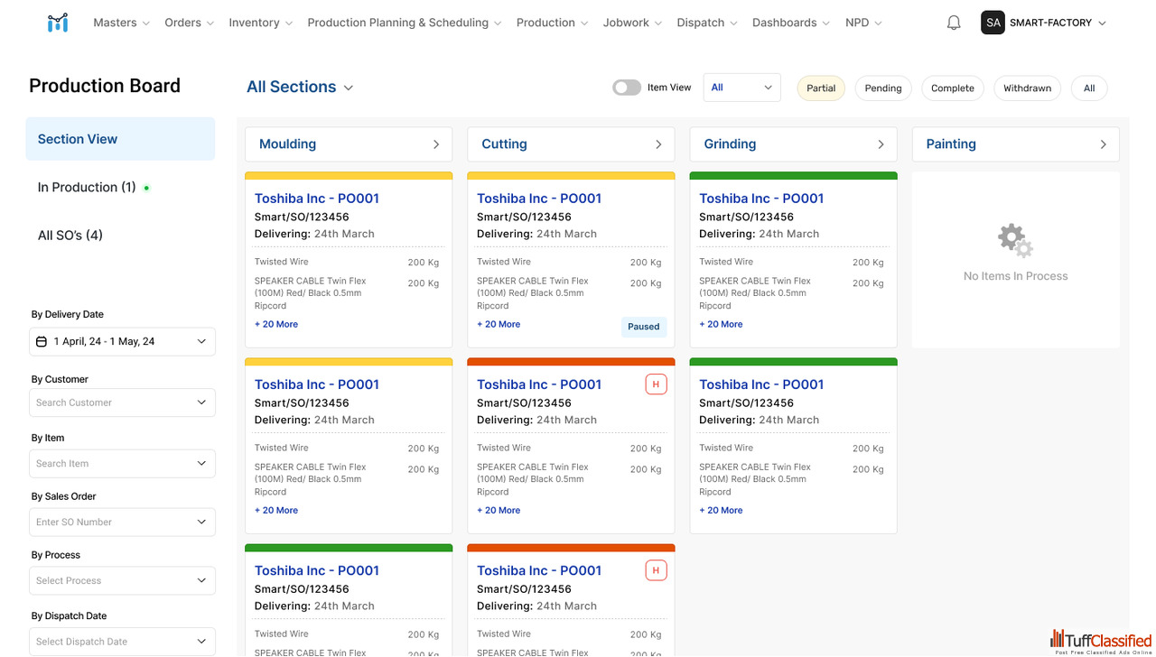
Task: Toggle the Item View switch
Action: (627, 88)
